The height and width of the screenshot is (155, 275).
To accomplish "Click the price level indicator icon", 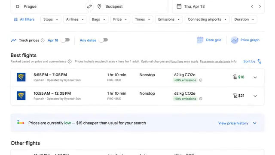I will coord(21,122).
